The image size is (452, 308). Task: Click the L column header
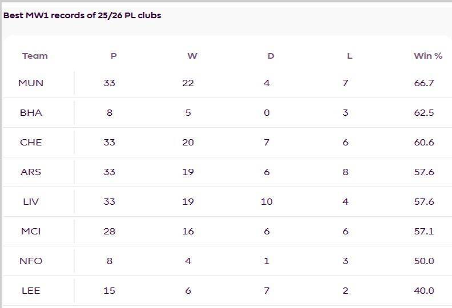coord(349,56)
